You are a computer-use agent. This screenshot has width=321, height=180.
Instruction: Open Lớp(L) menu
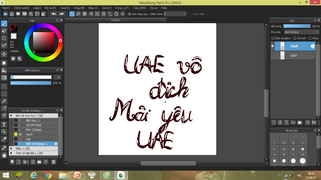(x=37, y=8)
